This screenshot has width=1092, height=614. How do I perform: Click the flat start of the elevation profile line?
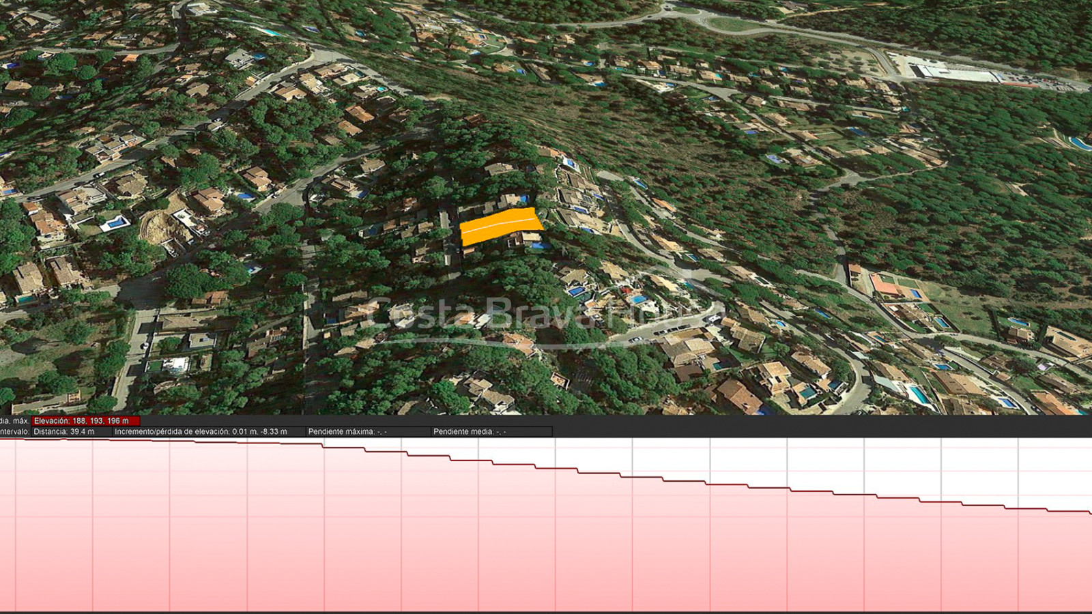pyautogui.click(x=136, y=440)
